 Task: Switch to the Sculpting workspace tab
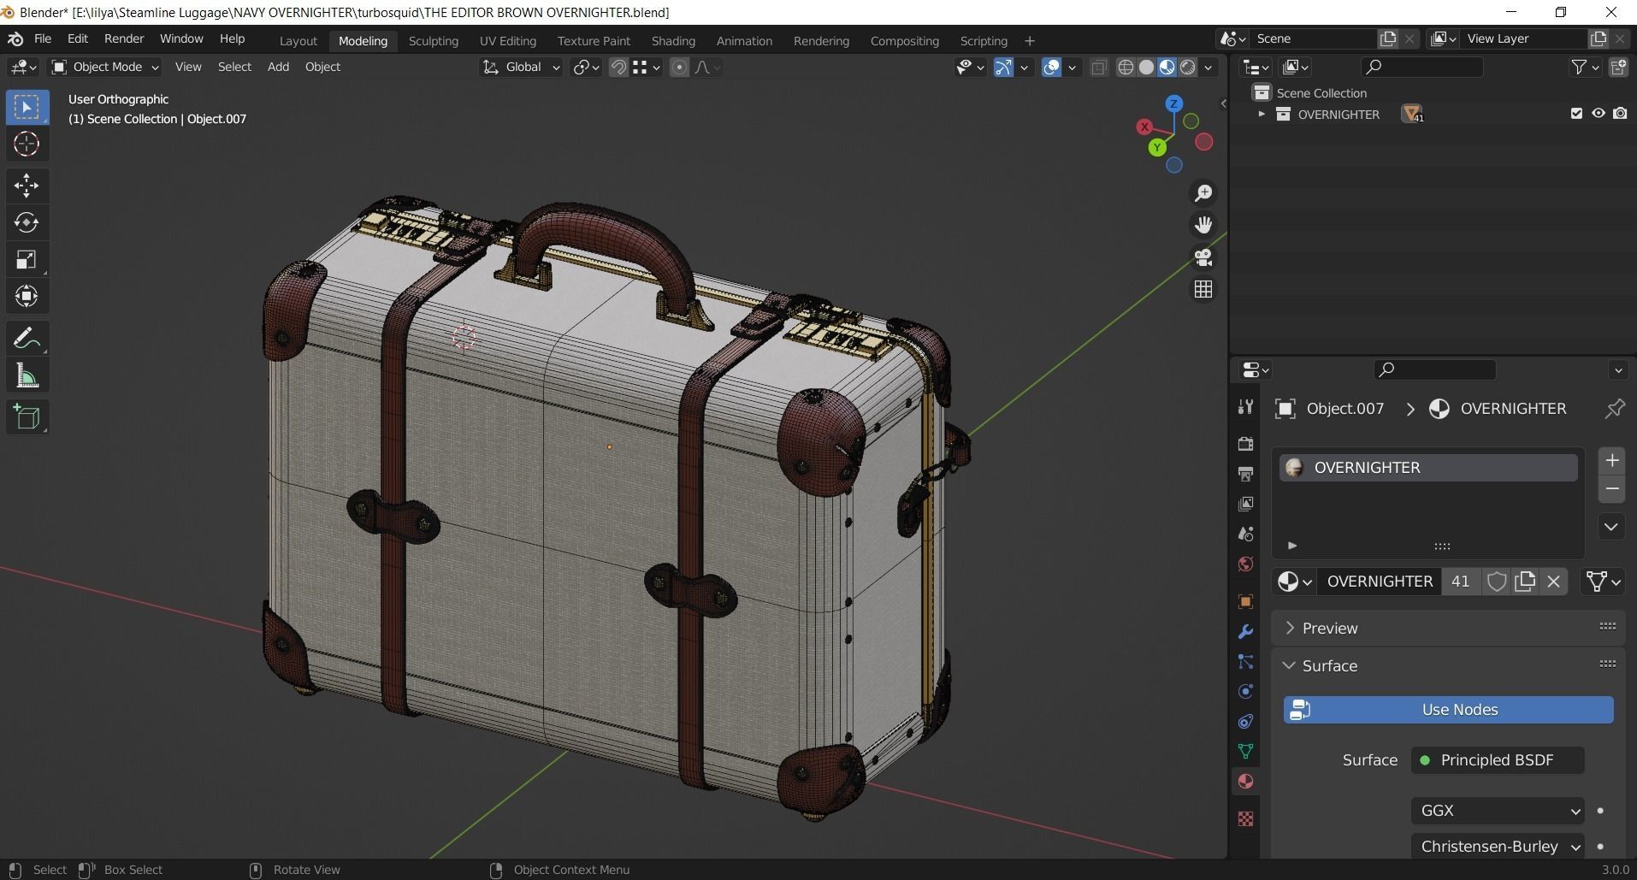(x=434, y=40)
